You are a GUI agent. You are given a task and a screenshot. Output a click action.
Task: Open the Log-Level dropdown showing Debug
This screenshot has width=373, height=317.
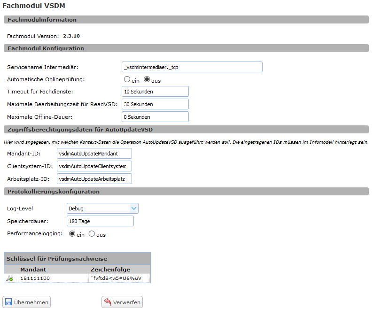(x=102, y=208)
